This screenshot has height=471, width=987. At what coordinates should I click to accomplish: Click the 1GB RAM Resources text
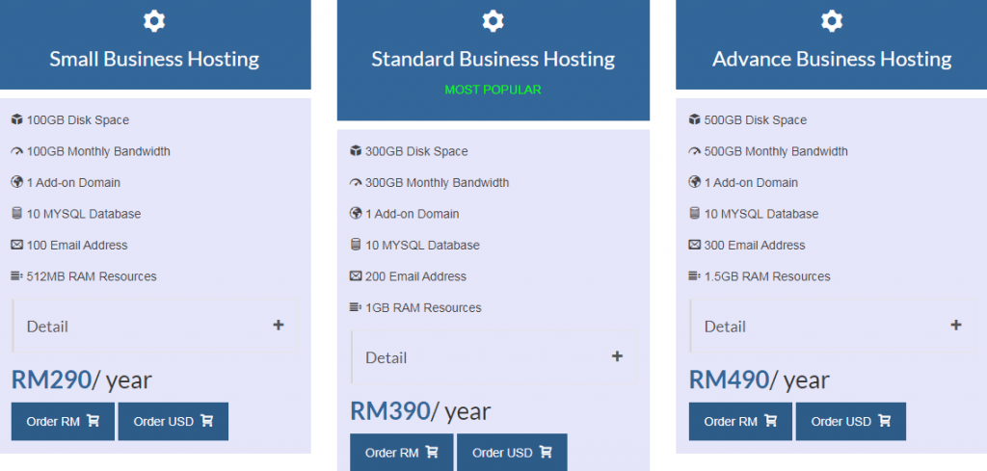(x=423, y=307)
